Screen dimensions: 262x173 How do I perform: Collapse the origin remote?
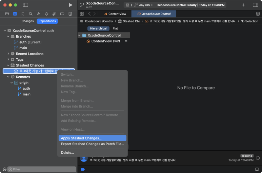[12, 82]
